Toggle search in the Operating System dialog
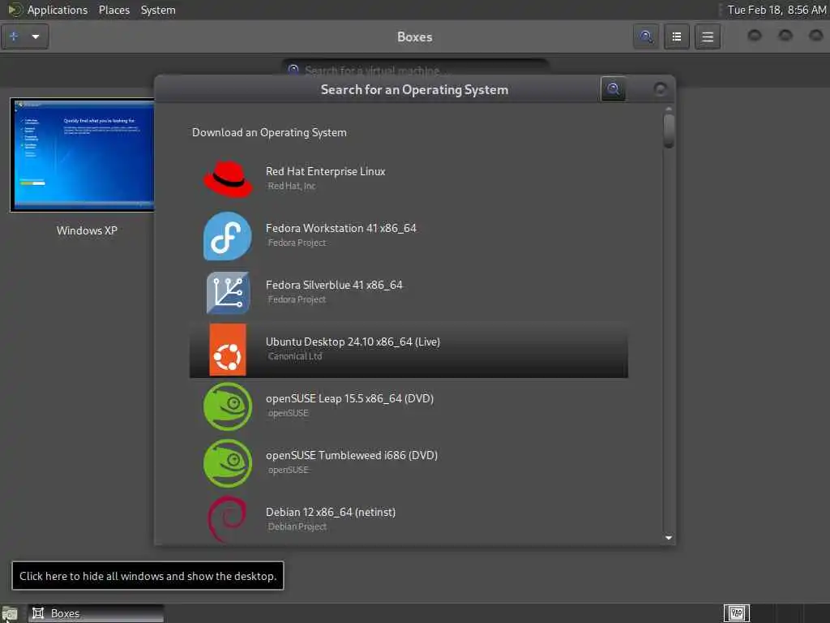Screen dimensions: 830x623 [613, 89]
